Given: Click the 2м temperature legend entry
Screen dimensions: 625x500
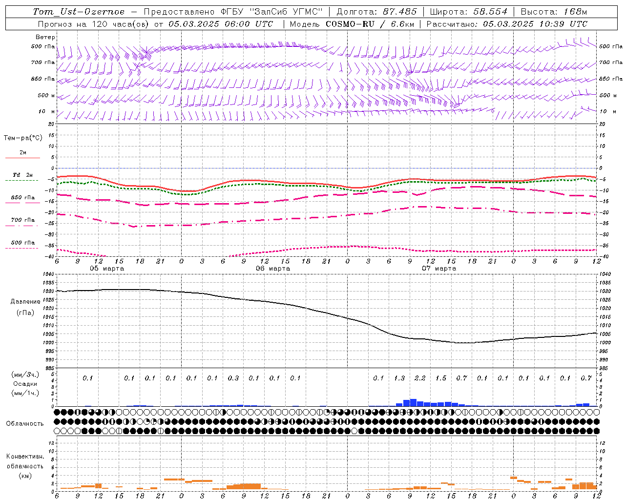Looking at the screenshot, I should point(23,153).
